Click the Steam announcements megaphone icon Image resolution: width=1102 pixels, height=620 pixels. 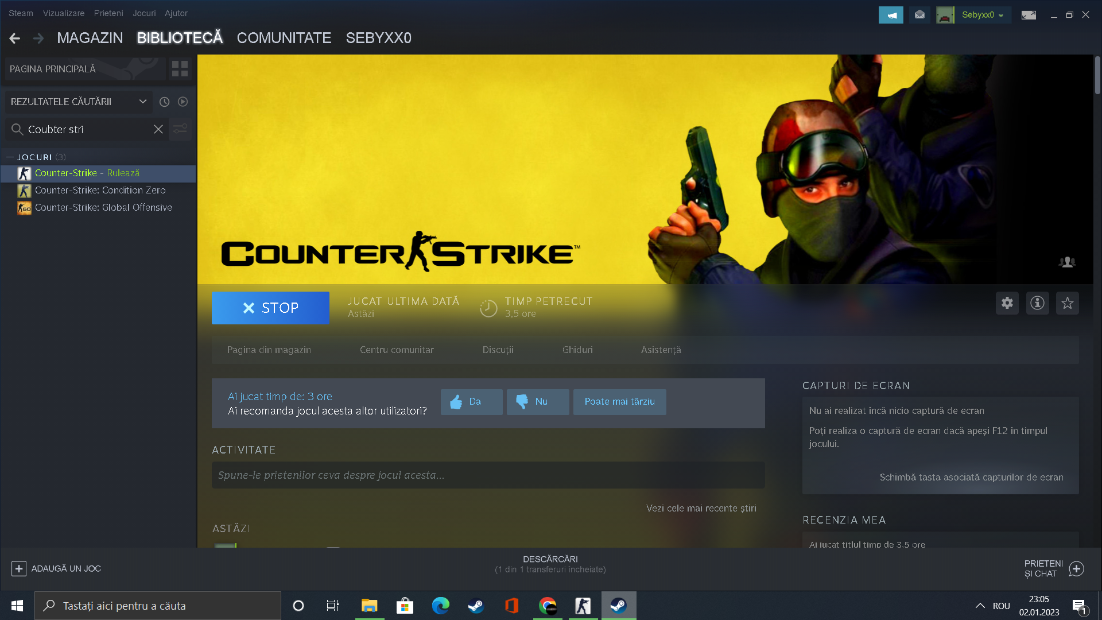point(891,15)
